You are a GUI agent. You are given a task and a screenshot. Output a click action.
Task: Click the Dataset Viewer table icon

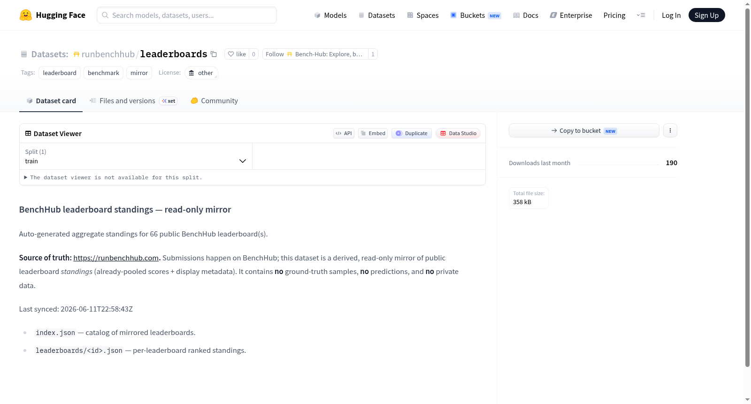pyautogui.click(x=28, y=133)
